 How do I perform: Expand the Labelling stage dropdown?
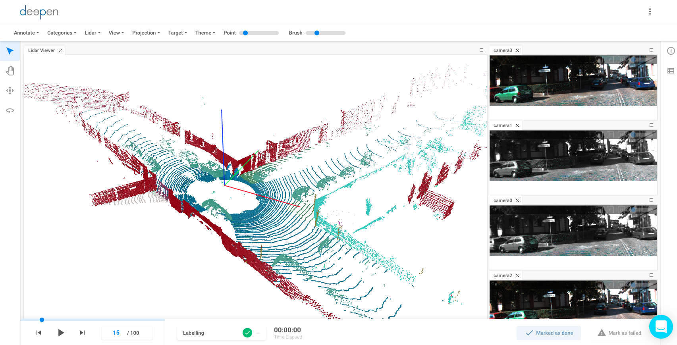[x=258, y=333]
